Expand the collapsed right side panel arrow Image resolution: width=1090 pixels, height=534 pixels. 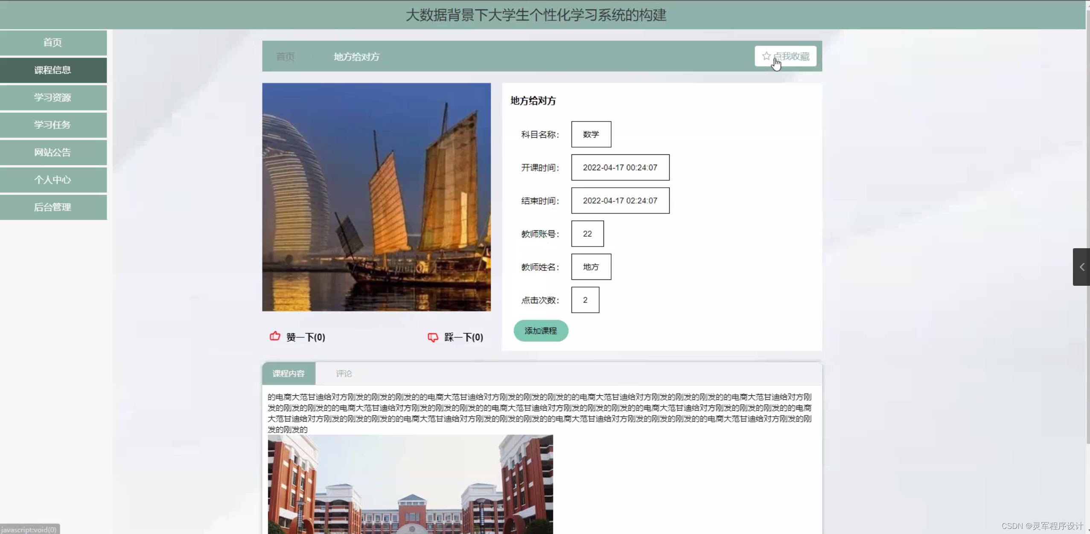pos(1081,267)
